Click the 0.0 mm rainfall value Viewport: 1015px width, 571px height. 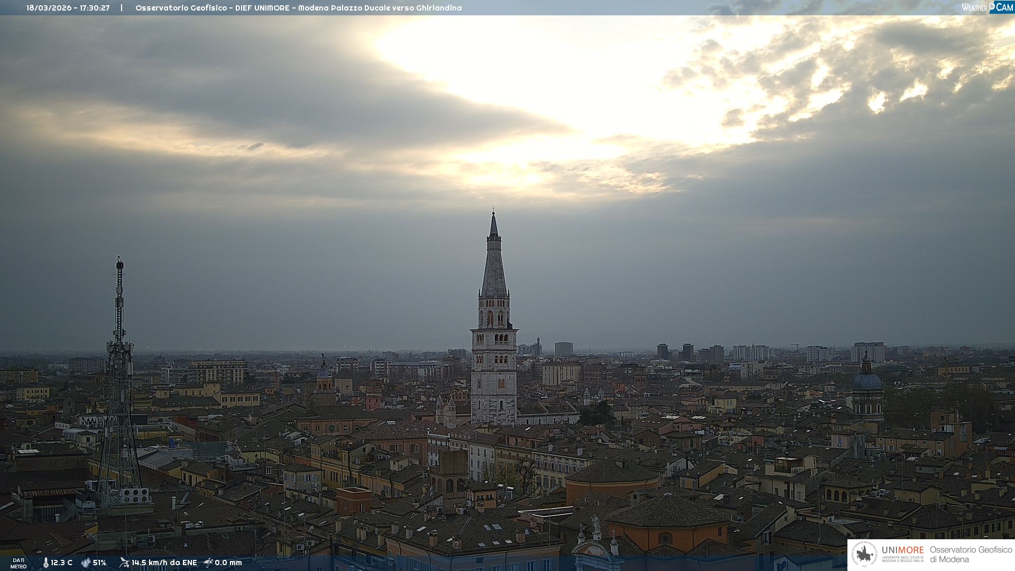pos(228,563)
